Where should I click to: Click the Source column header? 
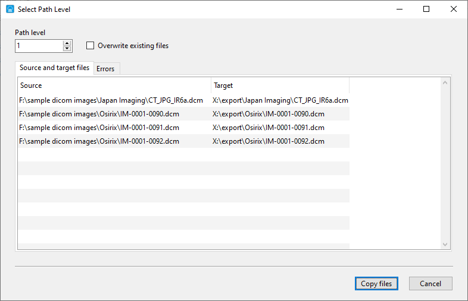tap(113, 85)
